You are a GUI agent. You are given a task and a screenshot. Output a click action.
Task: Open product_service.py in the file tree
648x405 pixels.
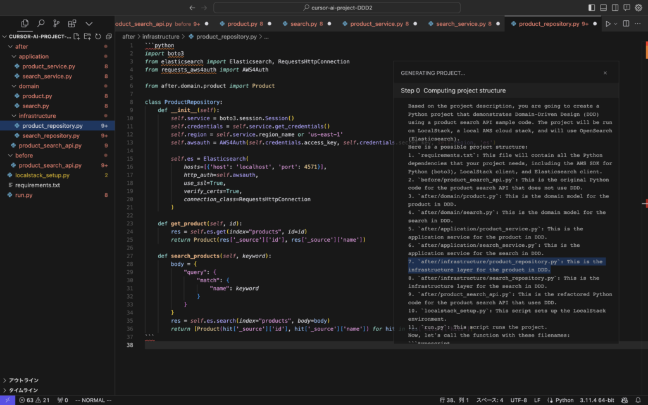pyautogui.click(x=58, y=66)
